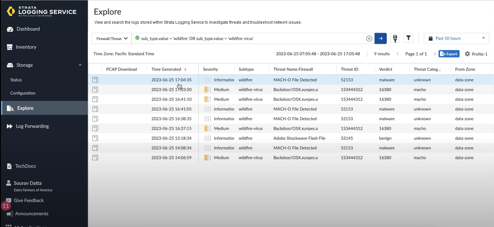Open log details for 17:04:35 row

coord(95,80)
